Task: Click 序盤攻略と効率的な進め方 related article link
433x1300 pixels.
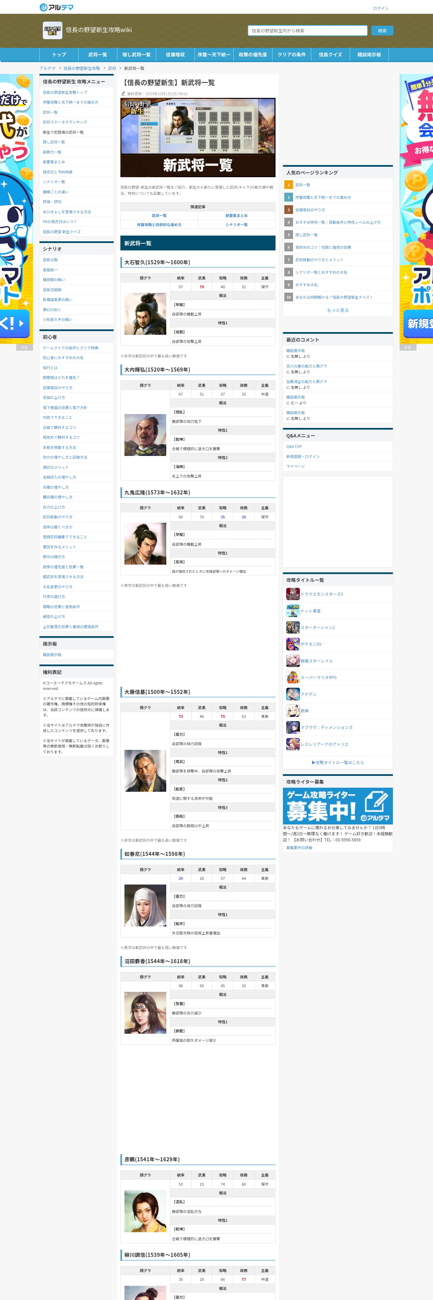Action: [159, 224]
